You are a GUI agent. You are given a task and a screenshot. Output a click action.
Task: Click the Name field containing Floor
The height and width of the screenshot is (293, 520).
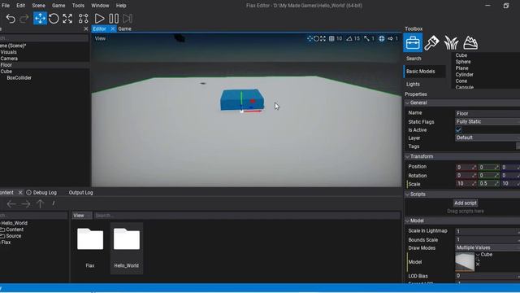pyautogui.click(x=487, y=113)
